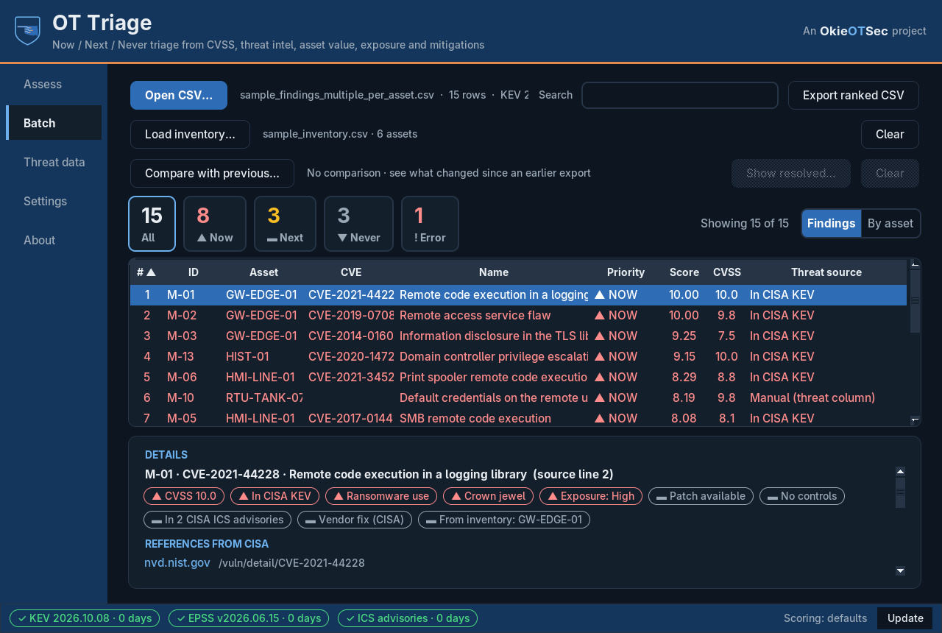Filter findings to Never priority
This screenshot has width=942, height=633.
click(358, 224)
